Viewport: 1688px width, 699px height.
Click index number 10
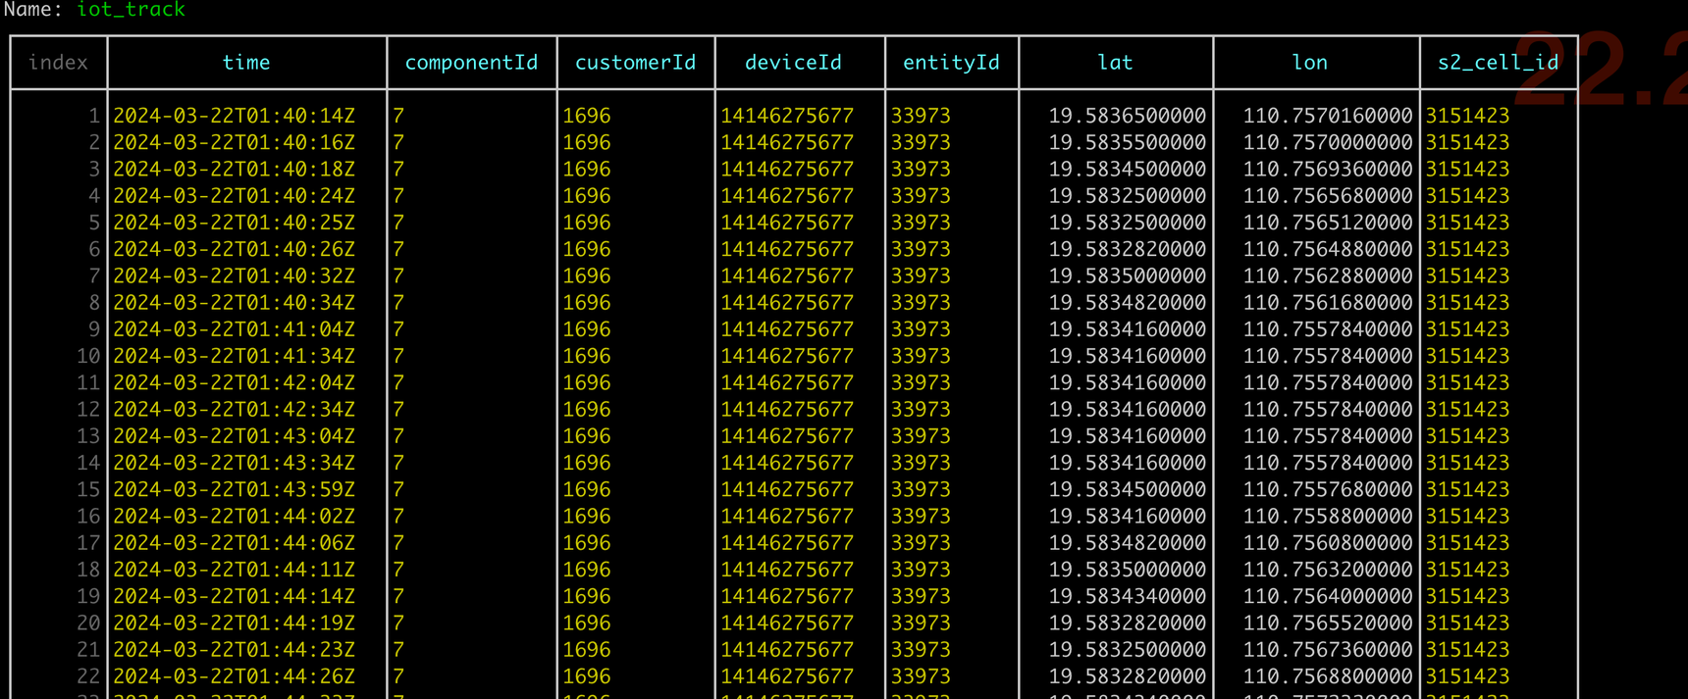(88, 356)
